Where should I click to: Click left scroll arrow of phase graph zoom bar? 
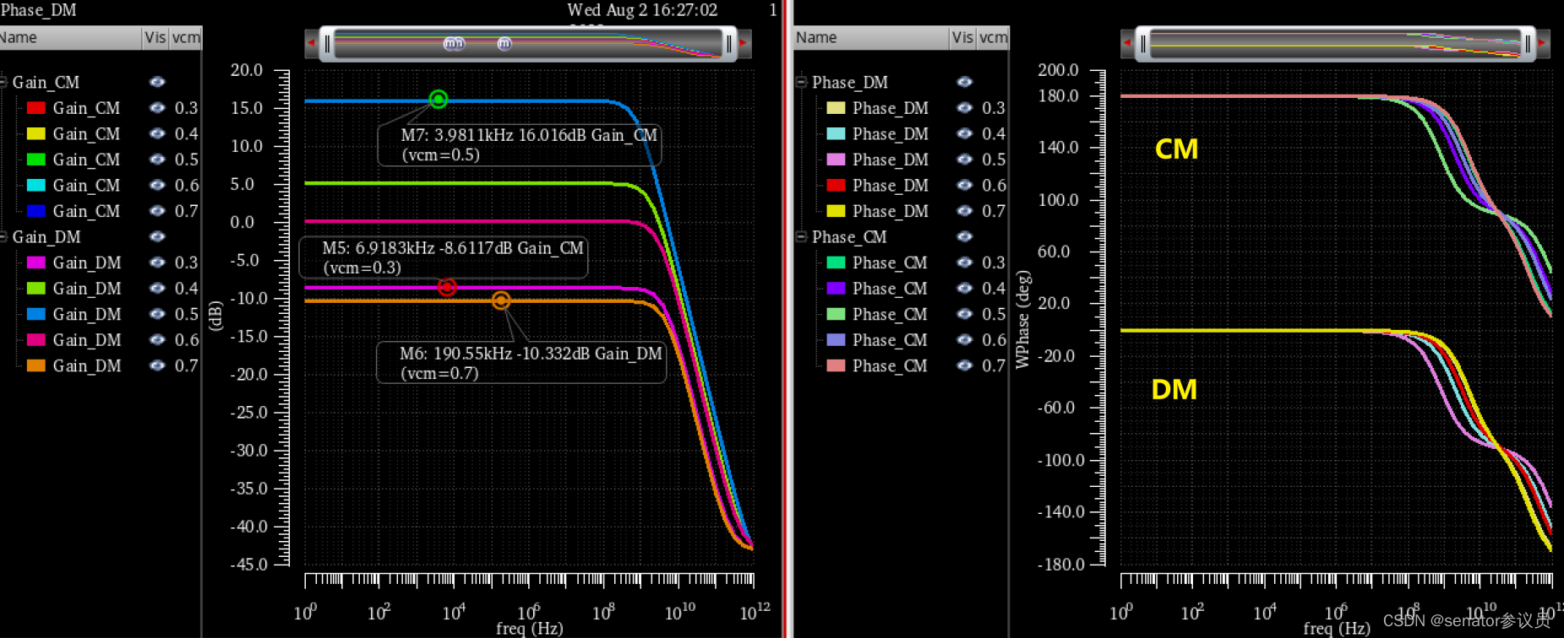click(x=1126, y=42)
